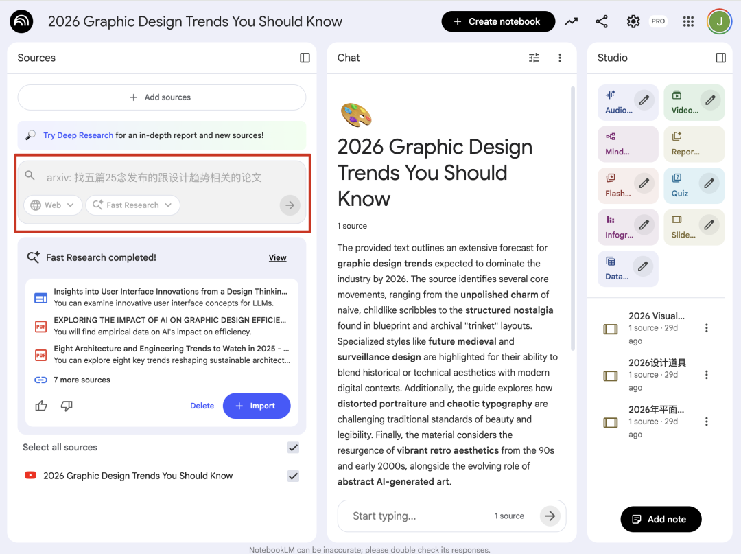741x554 pixels.
Task: Toggle the Select all sources checkbox
Action: pos(293,448)
